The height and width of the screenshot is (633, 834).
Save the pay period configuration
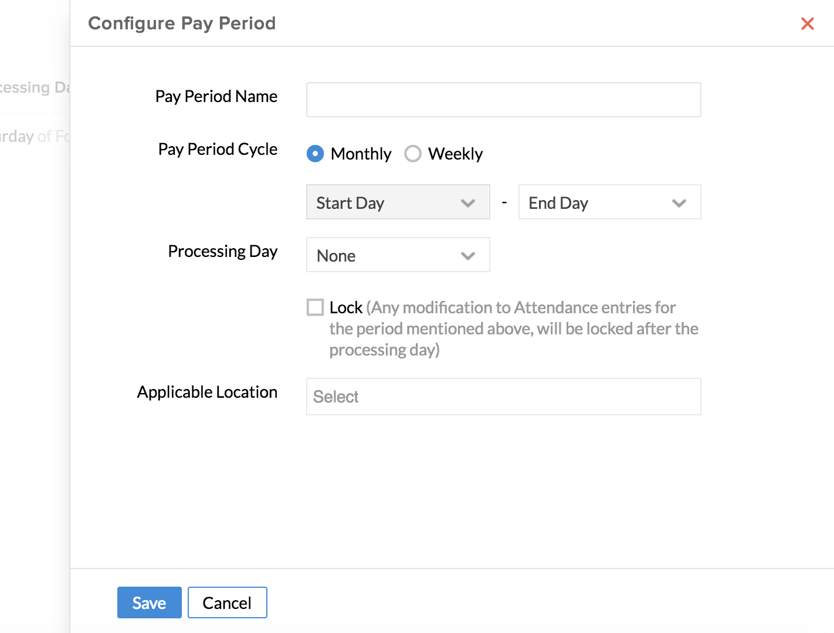click(149, 602)
